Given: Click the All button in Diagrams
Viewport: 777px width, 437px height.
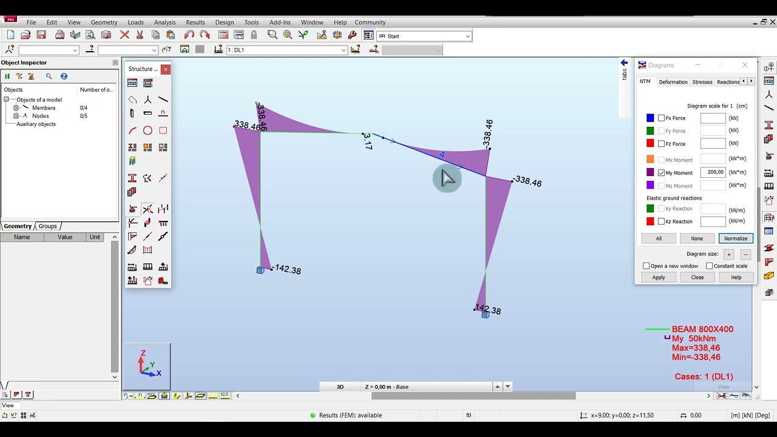Looking at the screenshot, I should click(x=659, y=239).
